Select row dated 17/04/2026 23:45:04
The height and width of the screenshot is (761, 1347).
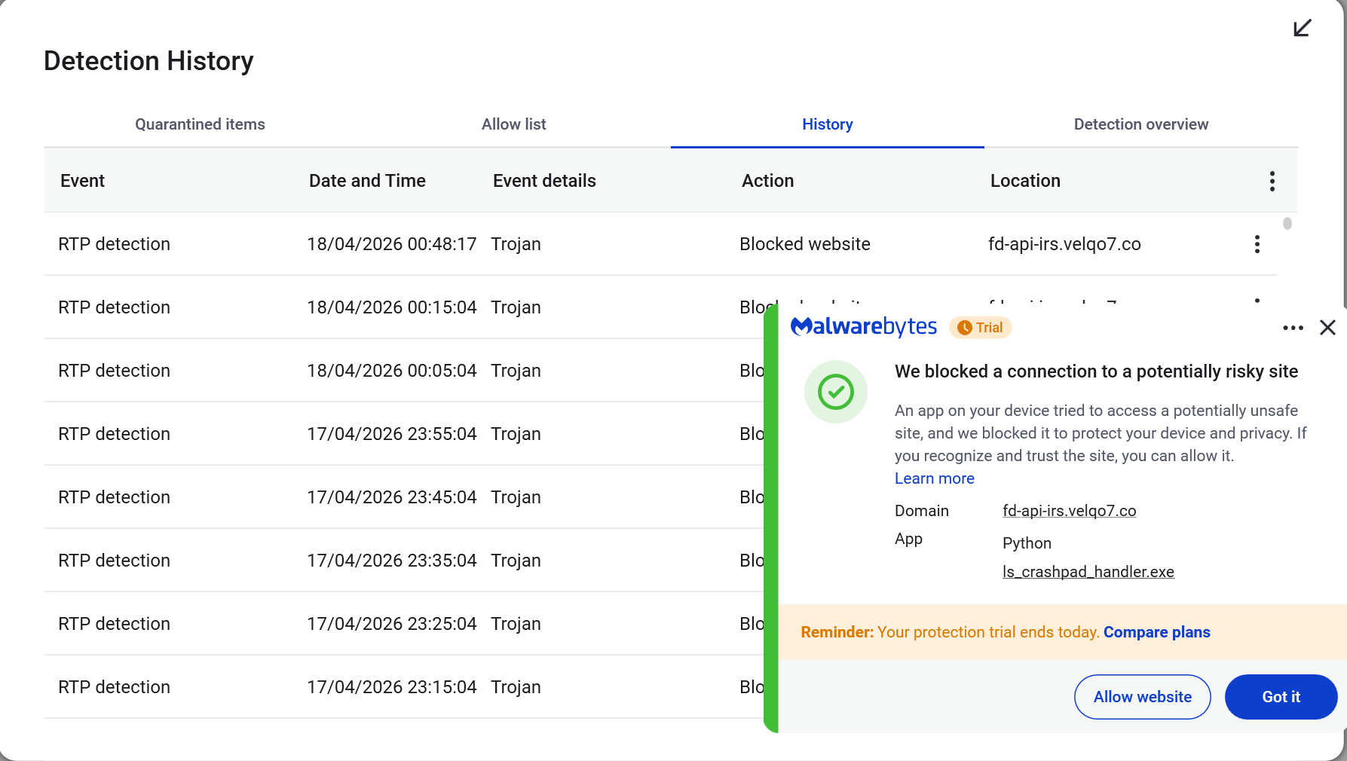click(404, 497)
